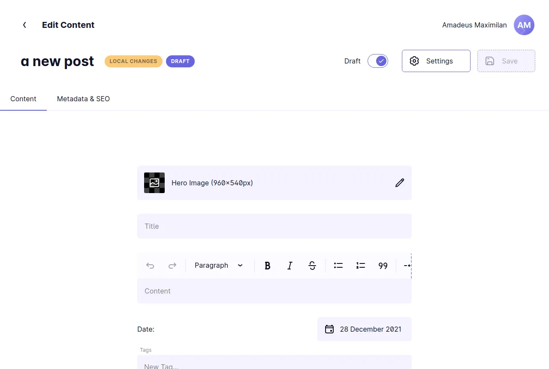This screenshot has width=549, height=369.
Task: Insert a numbered list
Action: (360, 265)
